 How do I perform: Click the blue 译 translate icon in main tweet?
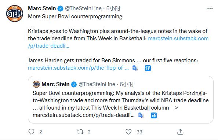point(148,68)
